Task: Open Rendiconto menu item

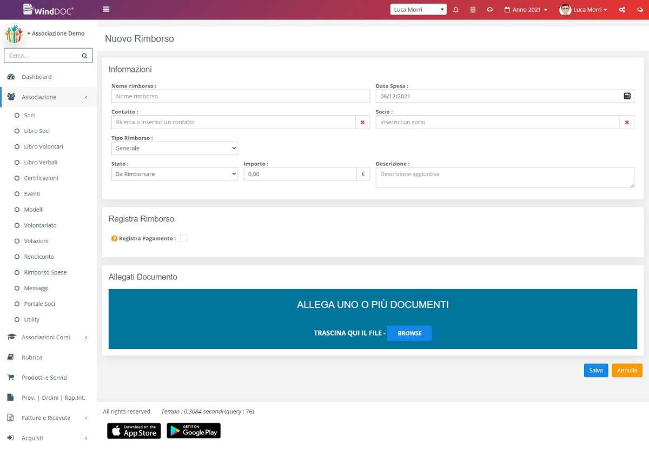Action: [39, 257]
